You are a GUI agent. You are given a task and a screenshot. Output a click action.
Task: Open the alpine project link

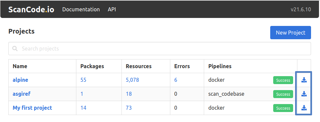[20, 80]
